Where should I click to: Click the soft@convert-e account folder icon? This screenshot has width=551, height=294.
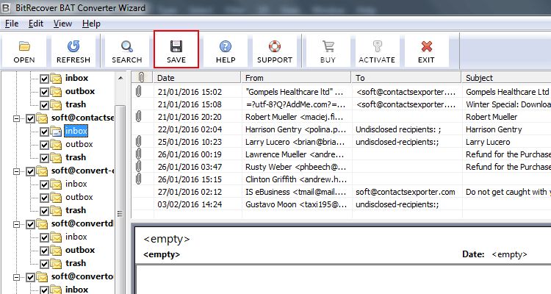(x=42, y=171)
